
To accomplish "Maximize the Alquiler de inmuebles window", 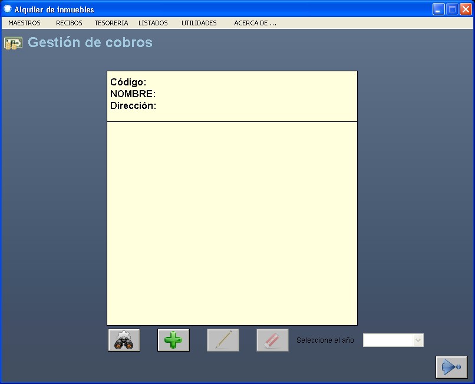I will 452,9.
